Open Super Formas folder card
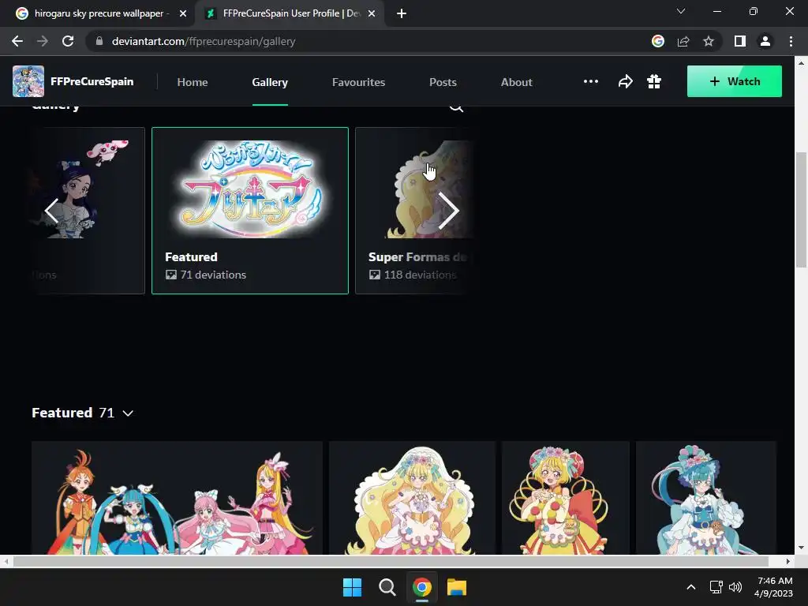The image size is (808, 606). coord(414,210)
